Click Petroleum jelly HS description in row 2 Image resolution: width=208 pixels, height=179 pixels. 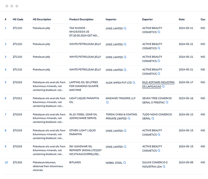(41, 44)
